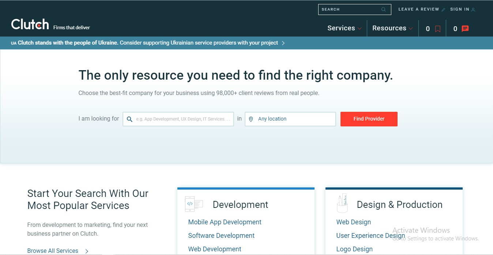Click the Design & Production card heading
This screenshot has width=493, height=255.
(400, 205)
